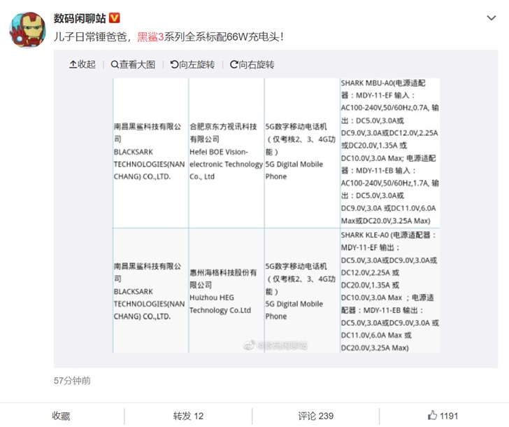Rotate image left with 向左旋转
Viewport: 509px width, 427px height.
pyautogui.click(x=192, y=64)
